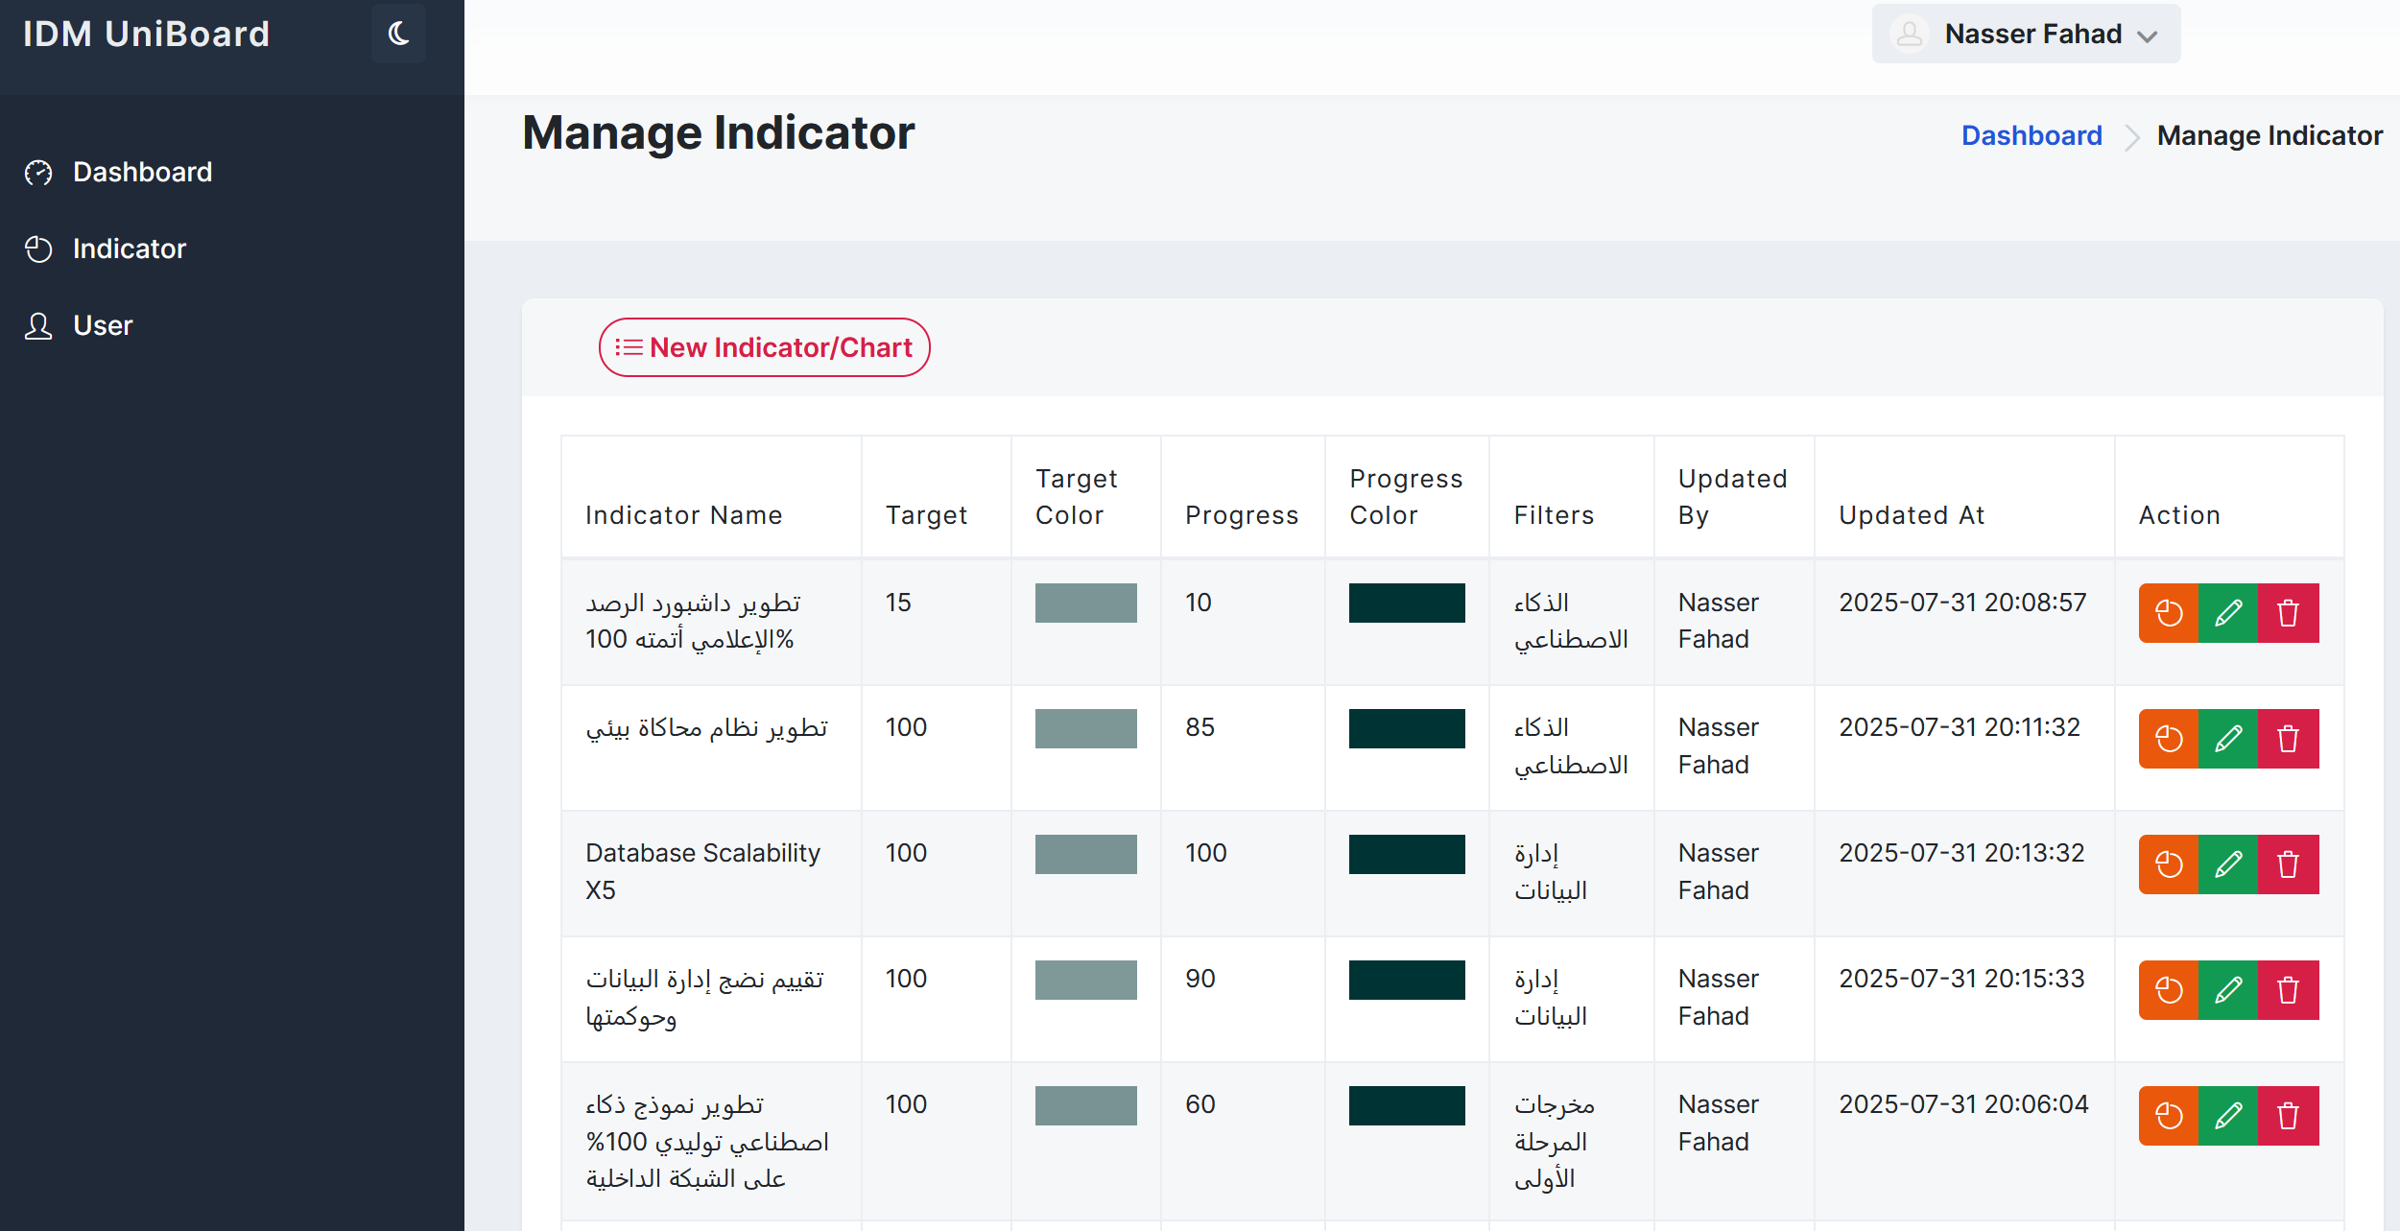Click Dashboard breadcrumb link
Viewport: 2400px width, 1231px height.
click(2031, 136)
